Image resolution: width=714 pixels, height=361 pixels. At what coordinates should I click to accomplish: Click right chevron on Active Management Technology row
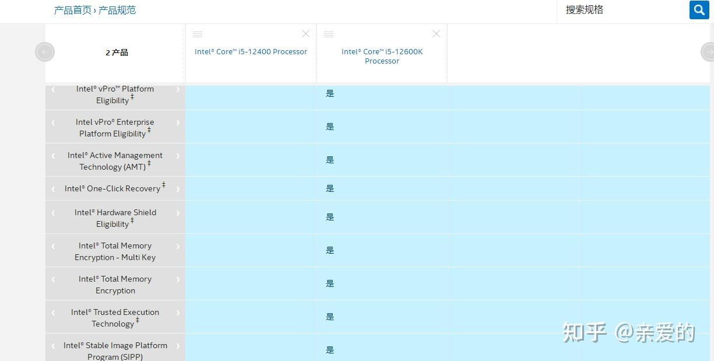pyautogui.click(x=178, y=156)
